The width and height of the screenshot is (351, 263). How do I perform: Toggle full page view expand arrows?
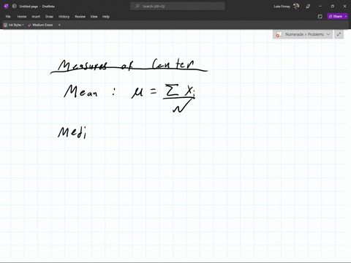pyautogui.click(x=339, y=34)
